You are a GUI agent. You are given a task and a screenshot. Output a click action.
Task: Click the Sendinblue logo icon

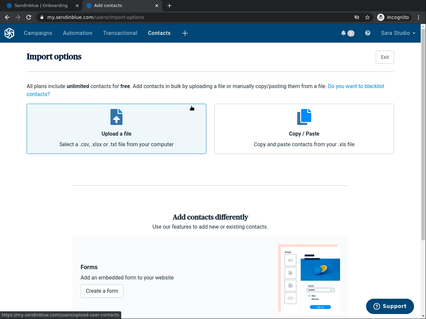pyautogui.click(x=9, y=33)
